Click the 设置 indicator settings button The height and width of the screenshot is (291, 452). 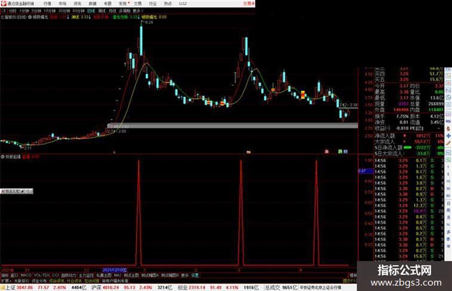195,275
